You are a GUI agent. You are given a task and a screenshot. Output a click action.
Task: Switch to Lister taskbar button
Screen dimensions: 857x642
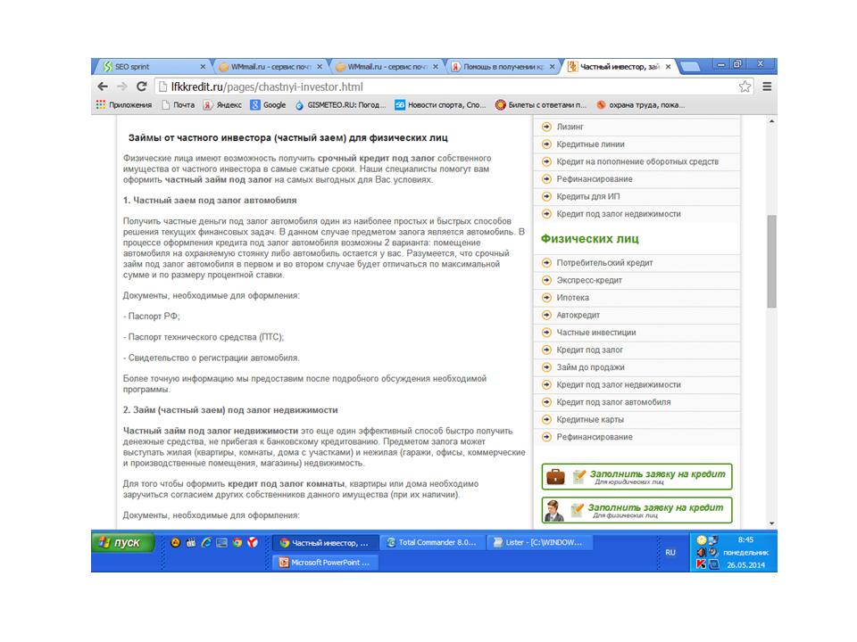[538, 543]
